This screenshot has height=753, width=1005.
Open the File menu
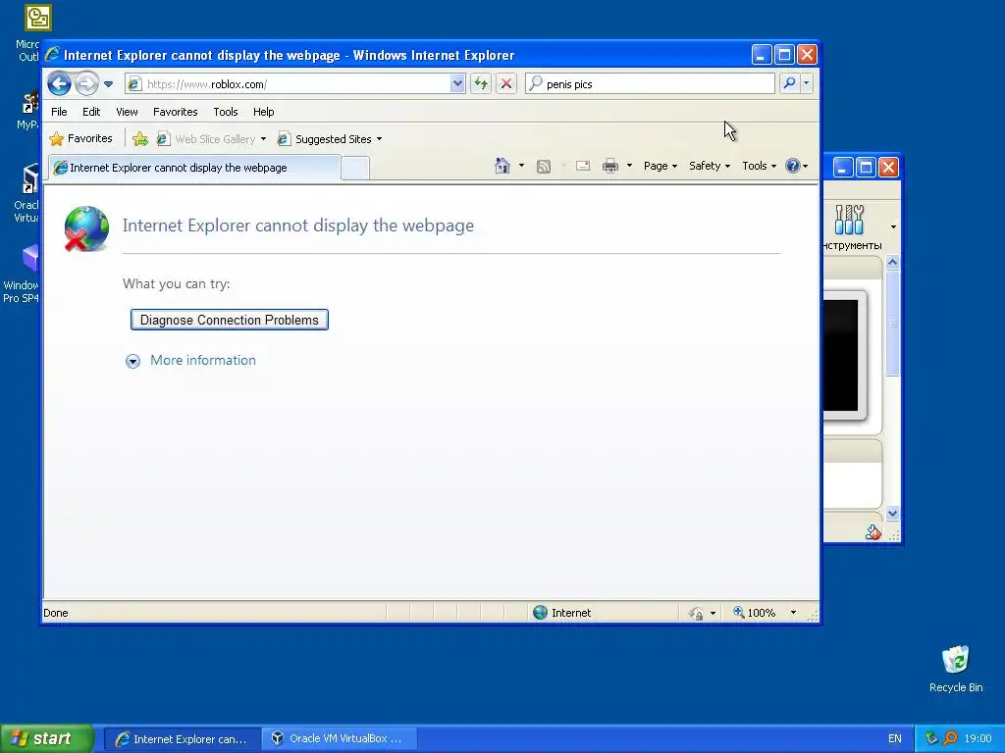coord(59,112)
